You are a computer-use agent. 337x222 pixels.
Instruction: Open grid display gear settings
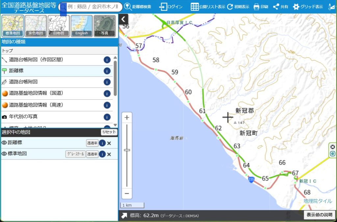click(x=296, y=7)
